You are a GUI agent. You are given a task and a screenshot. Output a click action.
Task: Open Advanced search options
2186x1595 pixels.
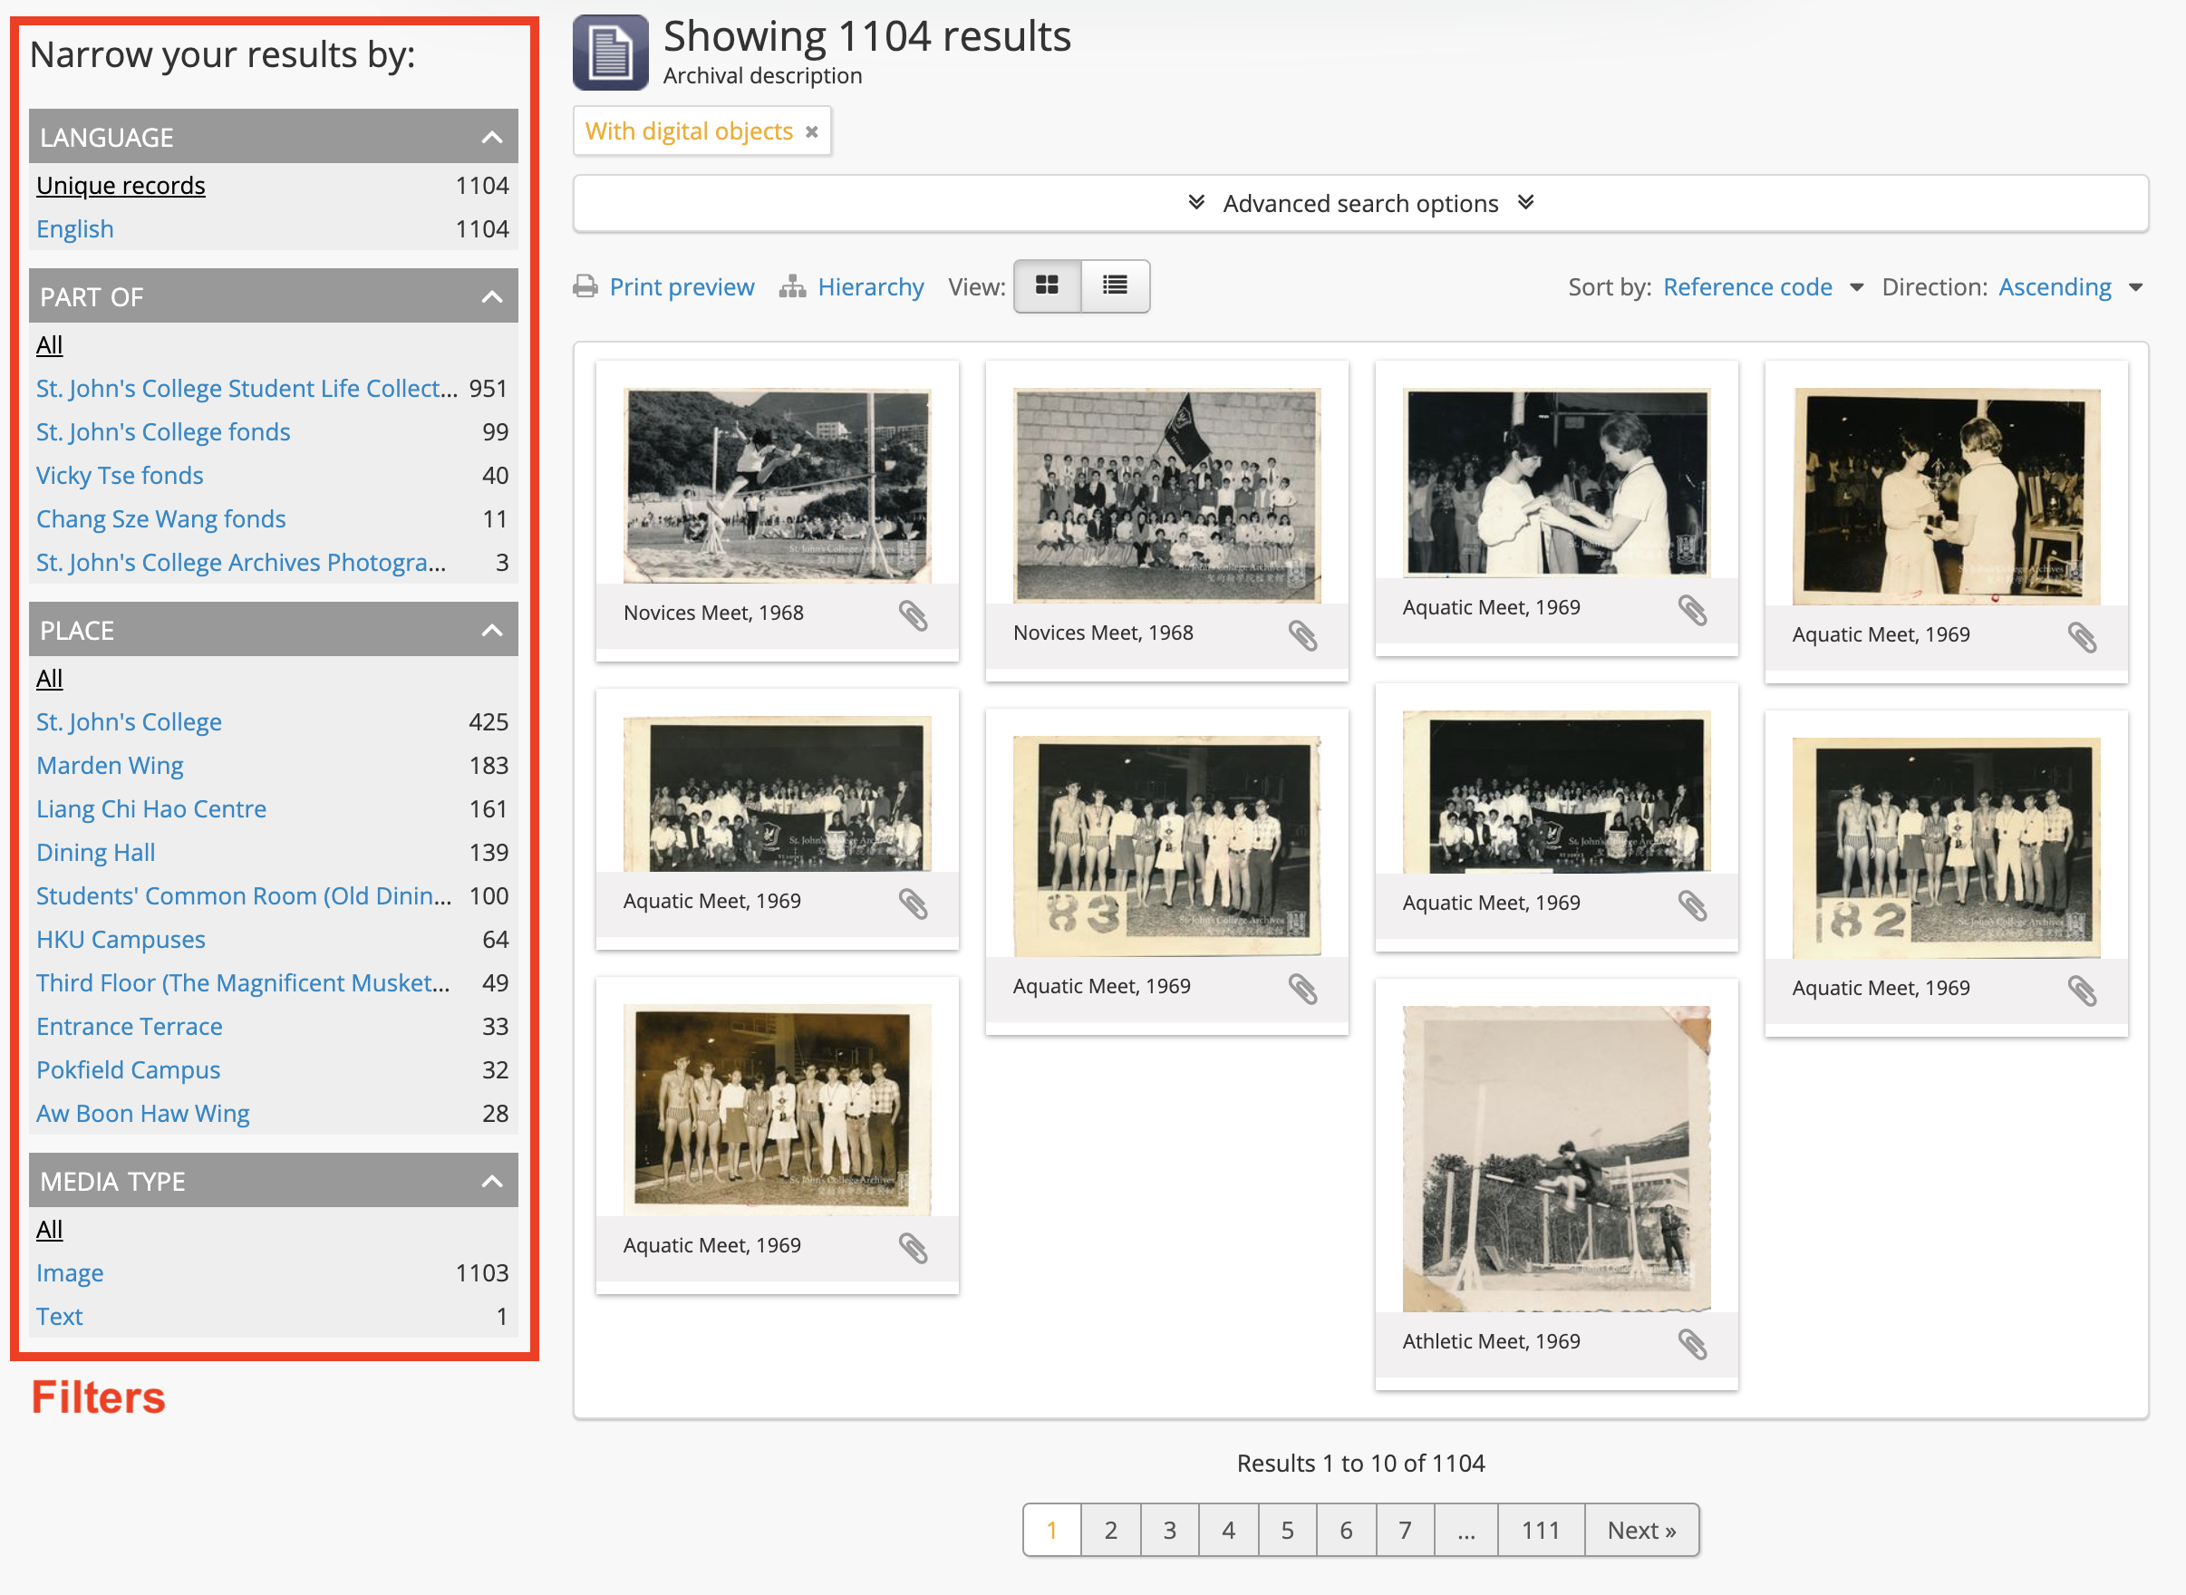pos(1359,204)
